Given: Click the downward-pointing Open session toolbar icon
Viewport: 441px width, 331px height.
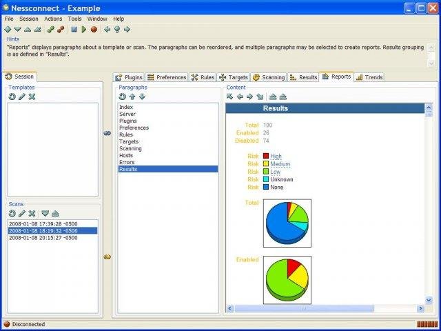Looking at the screenshot, I should (x=18, y=29).
